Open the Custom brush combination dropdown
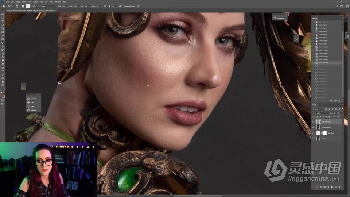This screenshot has height=197, width=350. point(48,6)
